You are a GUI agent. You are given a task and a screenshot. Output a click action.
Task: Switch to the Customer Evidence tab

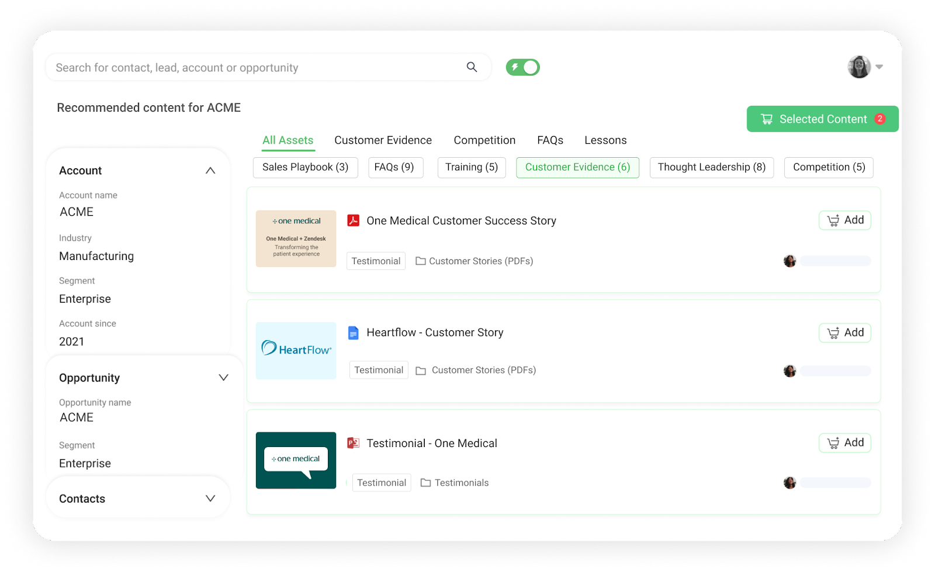click(383, 140)
